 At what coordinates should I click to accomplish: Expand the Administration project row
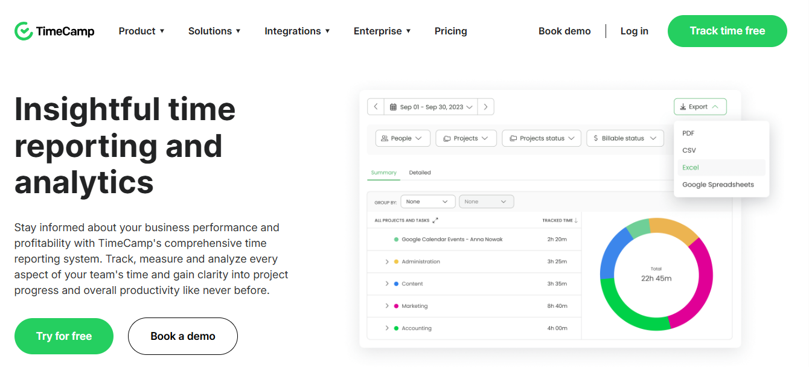[x=387, y=261]
